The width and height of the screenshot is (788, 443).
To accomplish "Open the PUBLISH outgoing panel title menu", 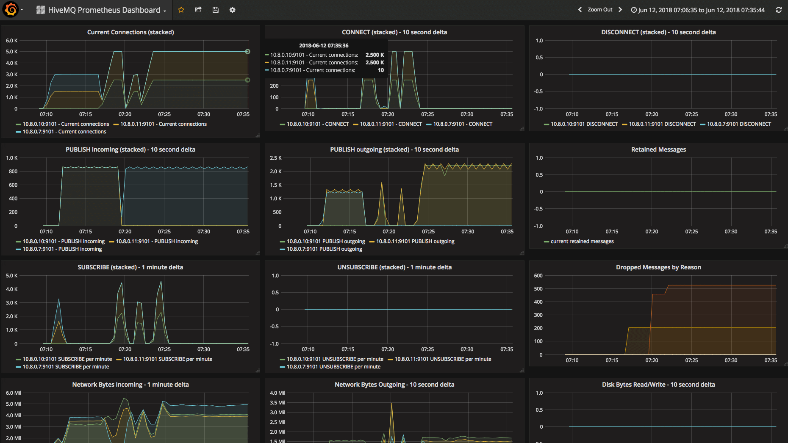I will click(394, 150).
